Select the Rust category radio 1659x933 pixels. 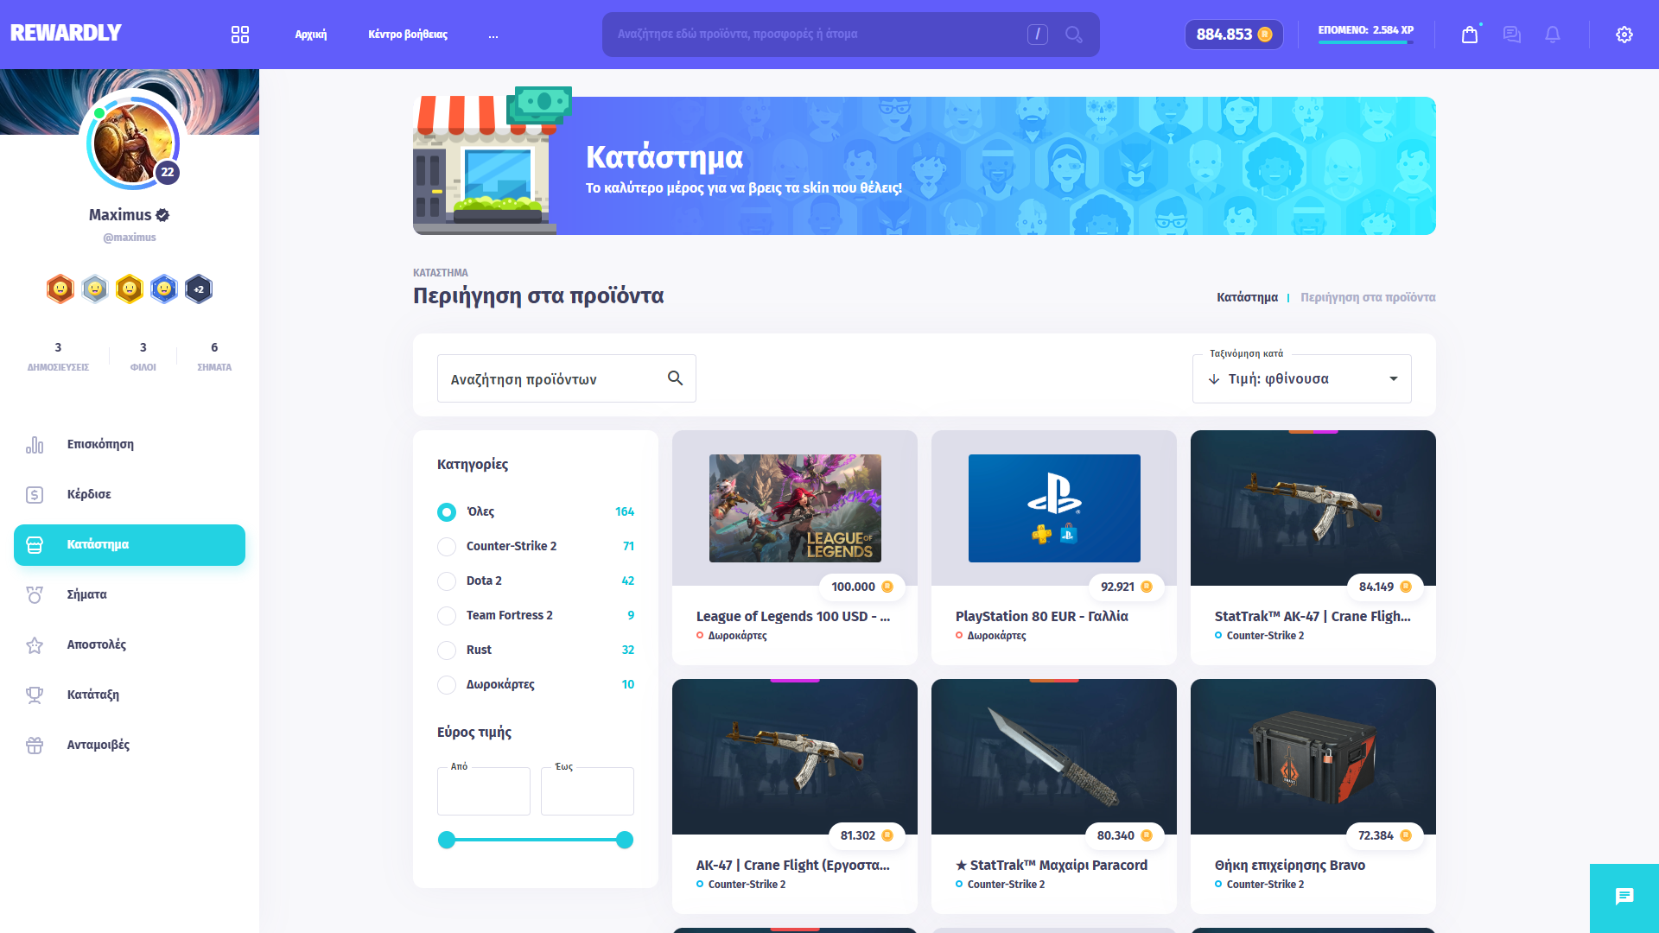(x=447, y=651)
